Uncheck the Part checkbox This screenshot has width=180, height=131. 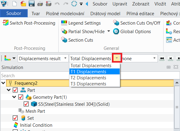coord(15,90)
